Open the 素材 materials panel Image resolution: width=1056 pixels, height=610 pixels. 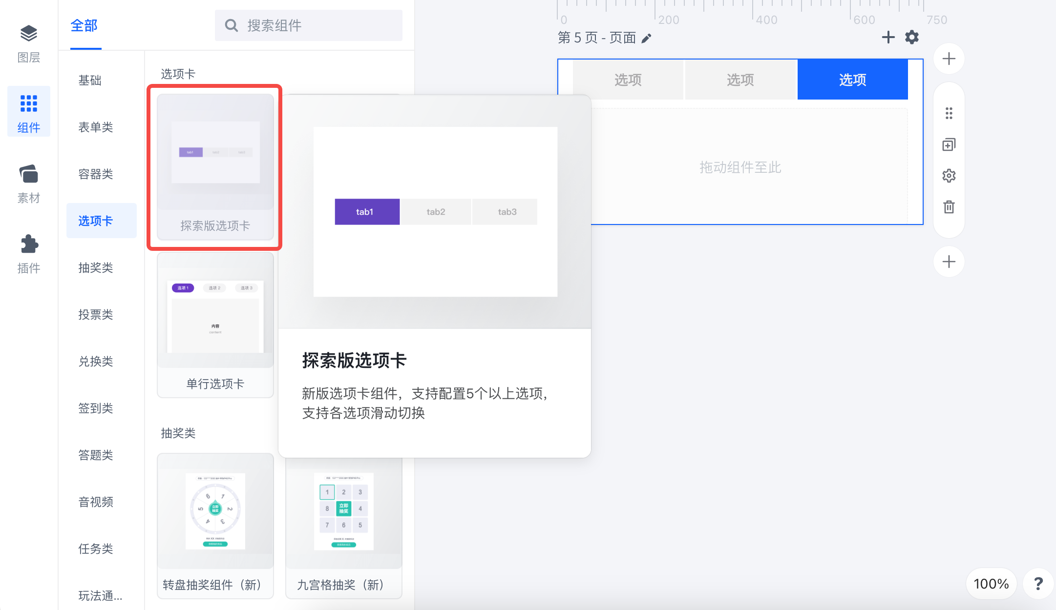(29, 184)
